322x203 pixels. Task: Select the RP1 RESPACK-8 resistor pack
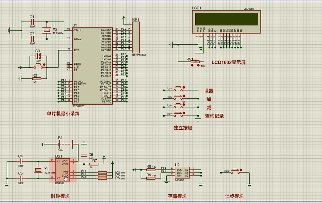[136, 38]
